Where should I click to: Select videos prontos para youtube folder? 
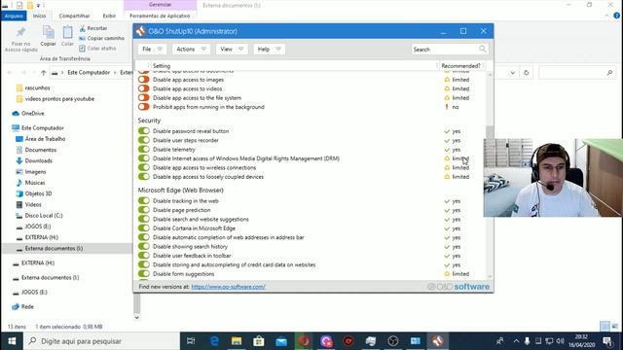[55, 99]
